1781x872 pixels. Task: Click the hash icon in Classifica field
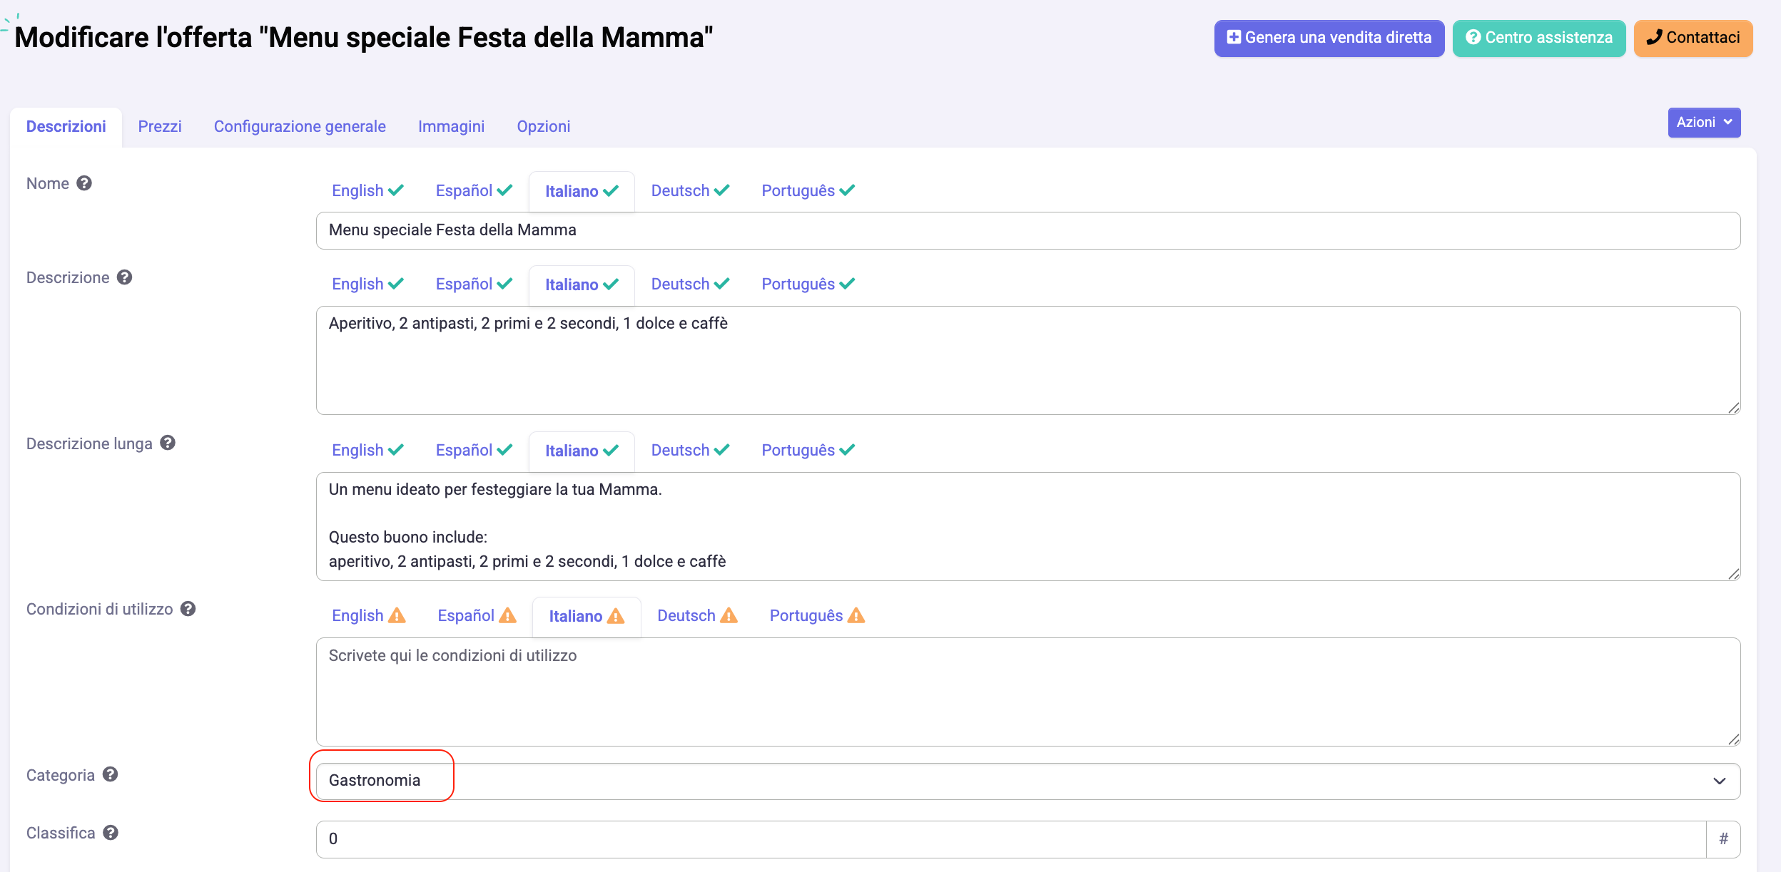click(1723, 839)
